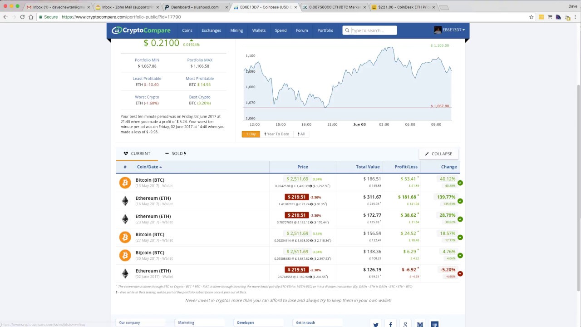
Task: Click the address bar URL
Action: coord(121,17)
